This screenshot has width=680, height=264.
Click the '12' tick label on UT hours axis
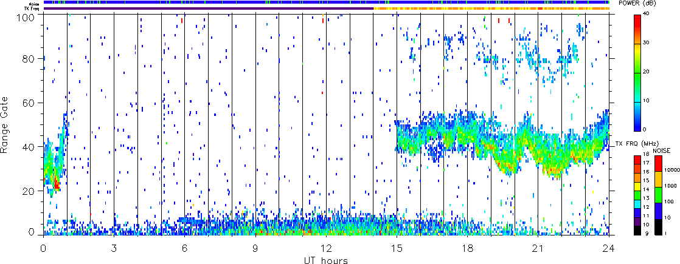point(326,248)
